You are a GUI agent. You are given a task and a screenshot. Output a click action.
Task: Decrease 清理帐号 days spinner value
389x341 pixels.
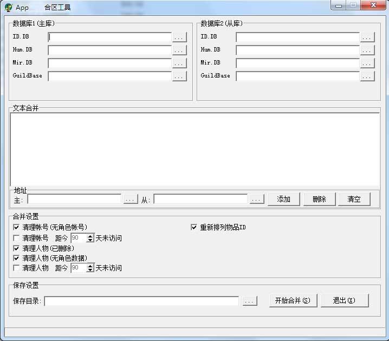[x=90, y=240]
